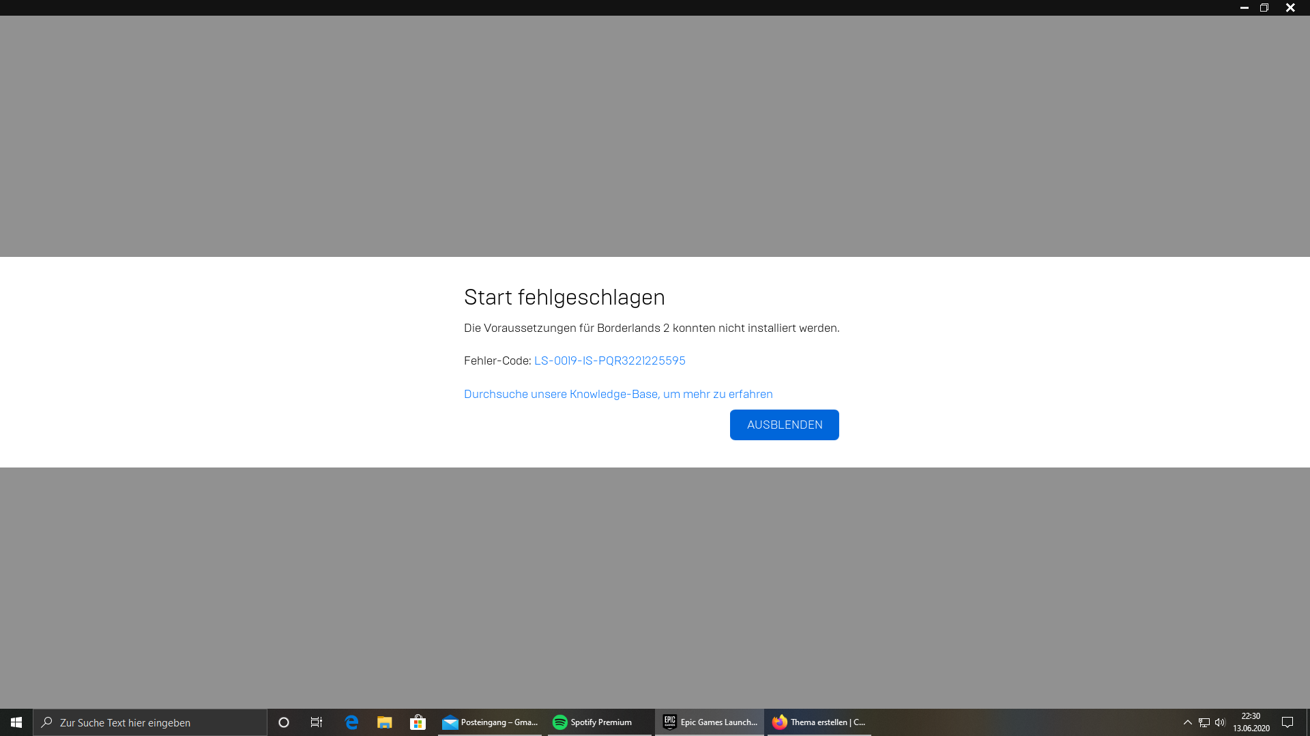Click the AUSBLENDEN button
Viewport: 1310px width, 736px height.
[784, 425]
